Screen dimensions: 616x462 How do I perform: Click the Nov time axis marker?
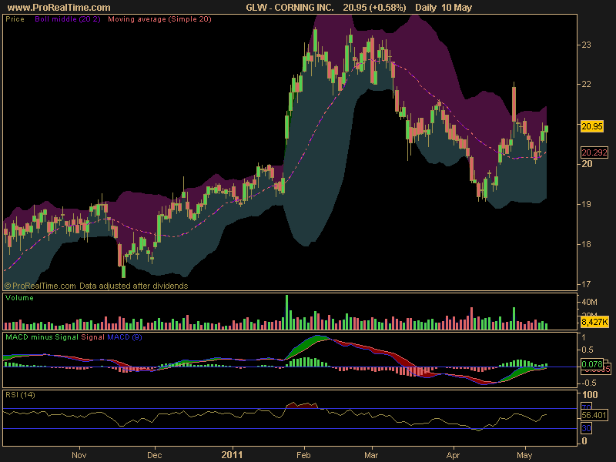tap(79, 455)
